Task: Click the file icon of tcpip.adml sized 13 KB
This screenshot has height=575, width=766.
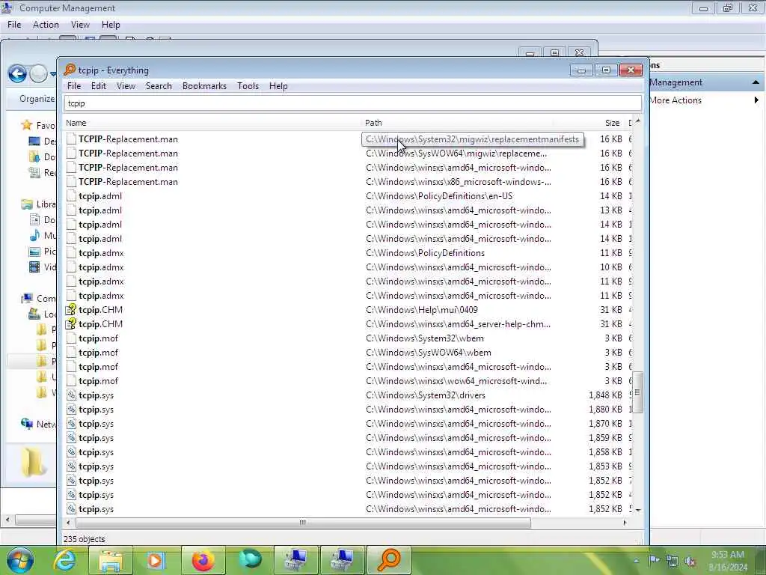Action: coord(71,210)
